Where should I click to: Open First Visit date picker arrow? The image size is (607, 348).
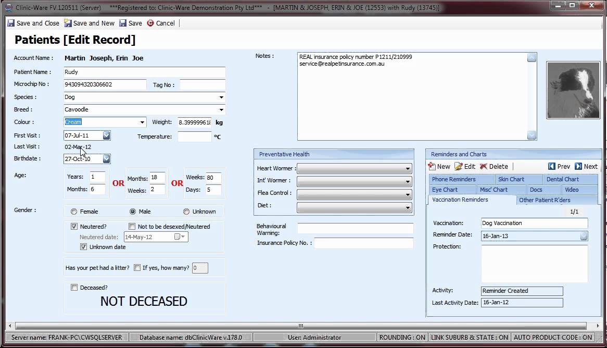[x=106, y=135]
